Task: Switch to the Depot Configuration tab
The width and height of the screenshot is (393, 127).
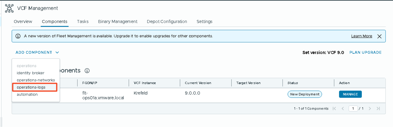Action: pos(167,21)
